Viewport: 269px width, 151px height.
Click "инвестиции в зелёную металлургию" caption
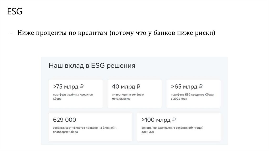(128, 97)
